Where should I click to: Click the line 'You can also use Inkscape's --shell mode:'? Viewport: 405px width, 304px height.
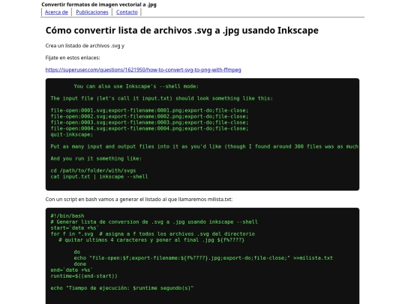coord(136,86)
